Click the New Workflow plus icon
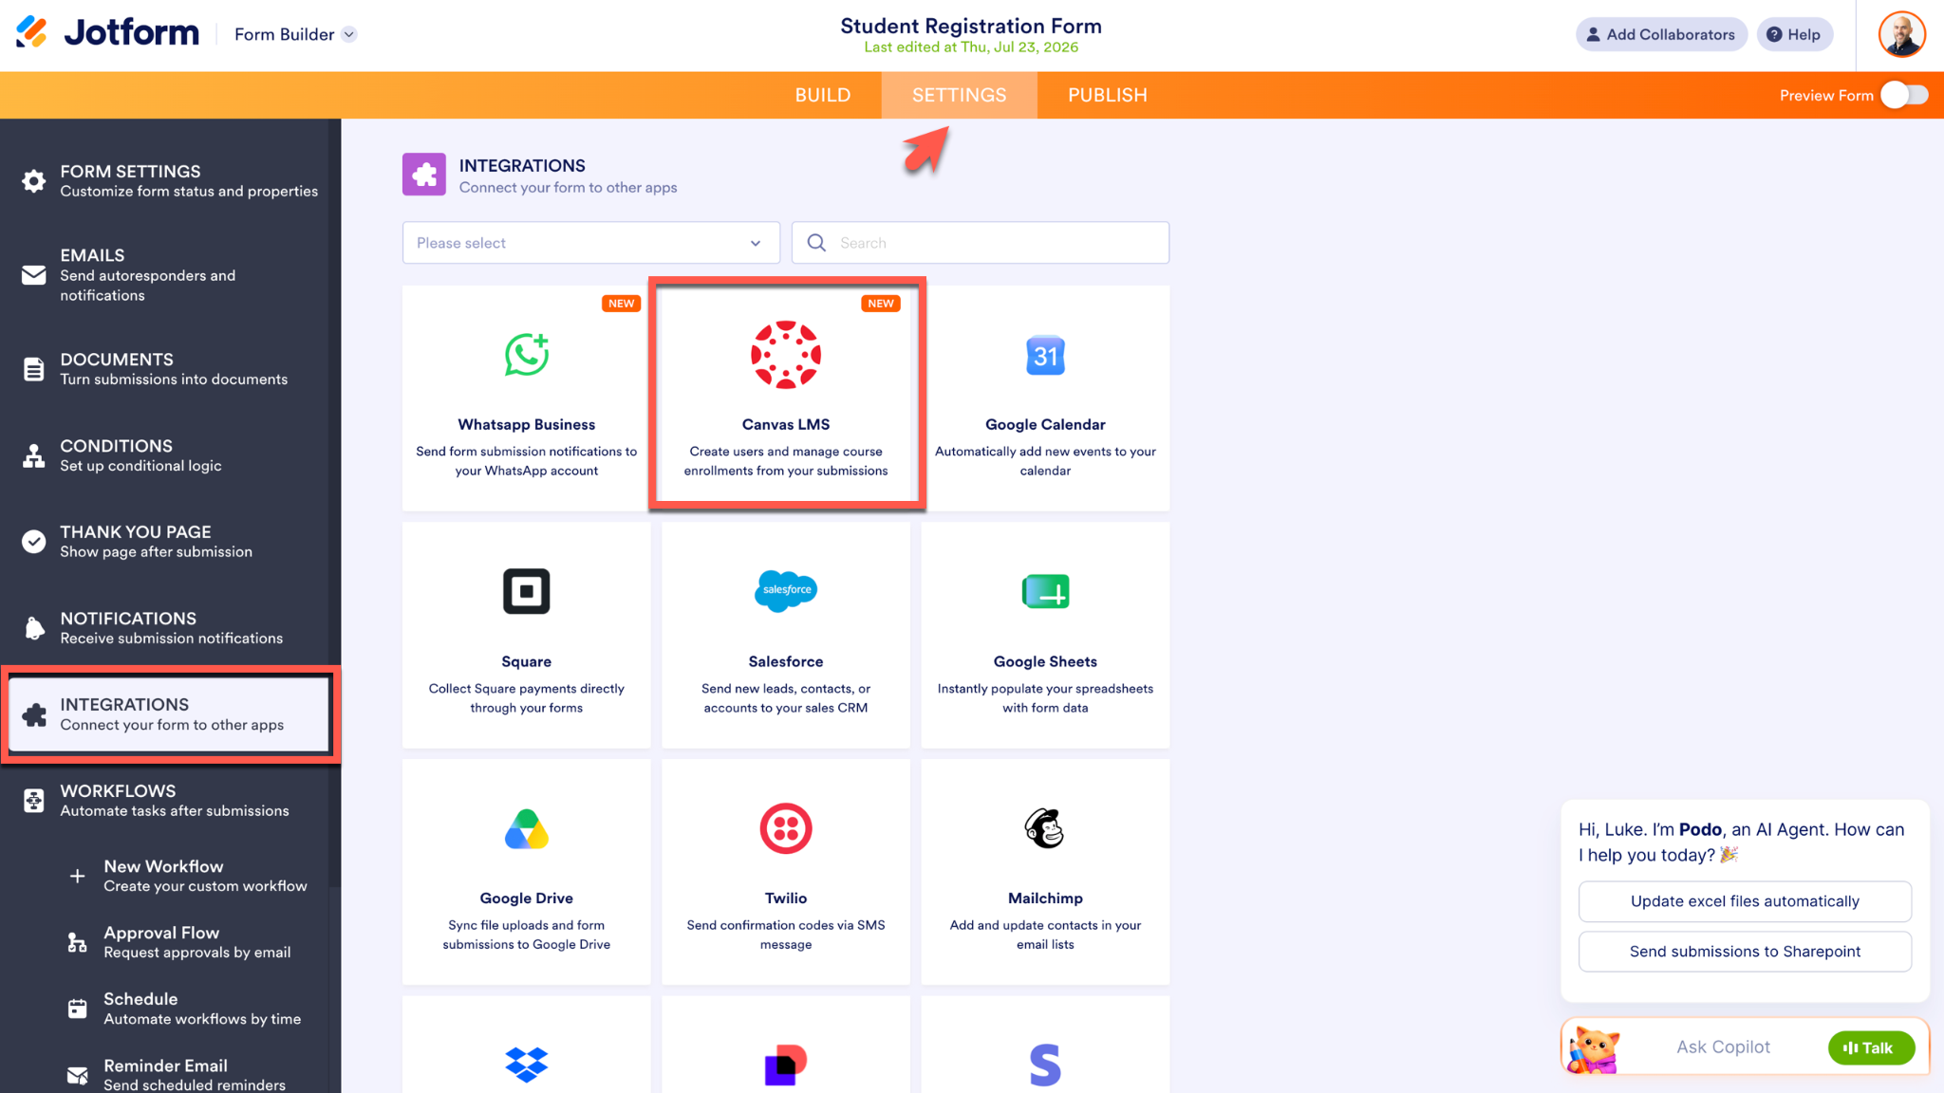 point(78,876)
